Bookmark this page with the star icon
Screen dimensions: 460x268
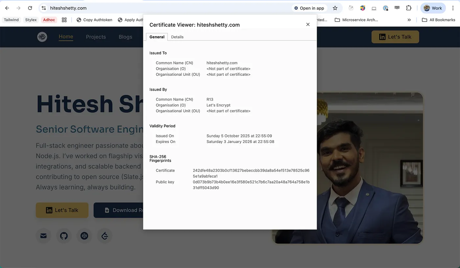point(335,8)
